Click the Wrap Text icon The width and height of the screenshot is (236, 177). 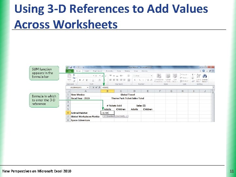pyautogui.click(x=129, y=76)
